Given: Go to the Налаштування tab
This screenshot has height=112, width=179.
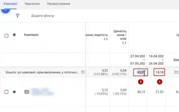Looking at the screenshot, I should 58,4.
